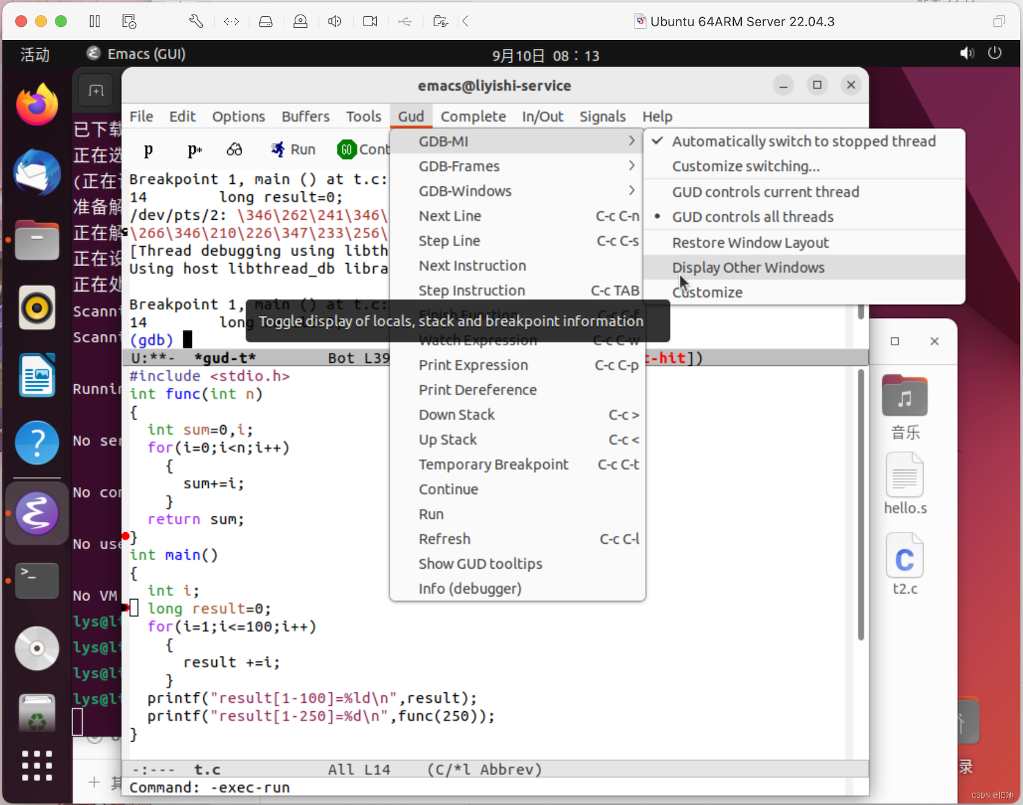Expand the GDB-Frames submenu

pos(516,166)
